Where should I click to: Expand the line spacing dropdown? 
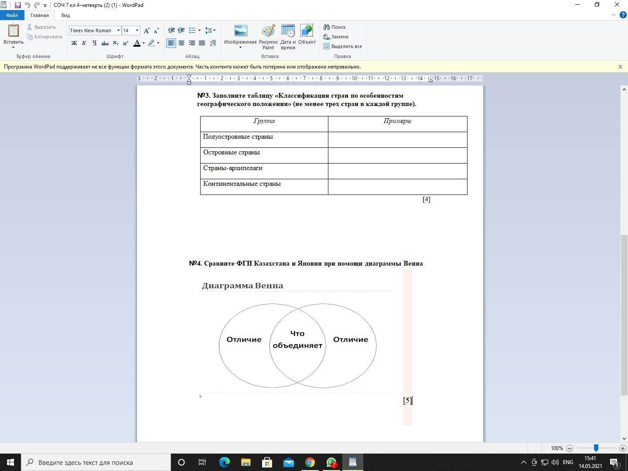(x=214, y=31)
